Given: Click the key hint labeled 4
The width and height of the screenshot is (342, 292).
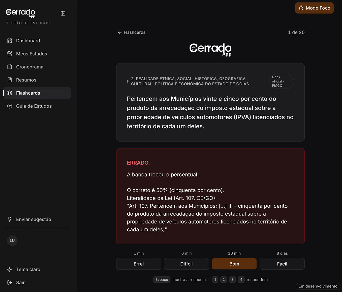Looking at the screenshot, I should tap(241, 280).
